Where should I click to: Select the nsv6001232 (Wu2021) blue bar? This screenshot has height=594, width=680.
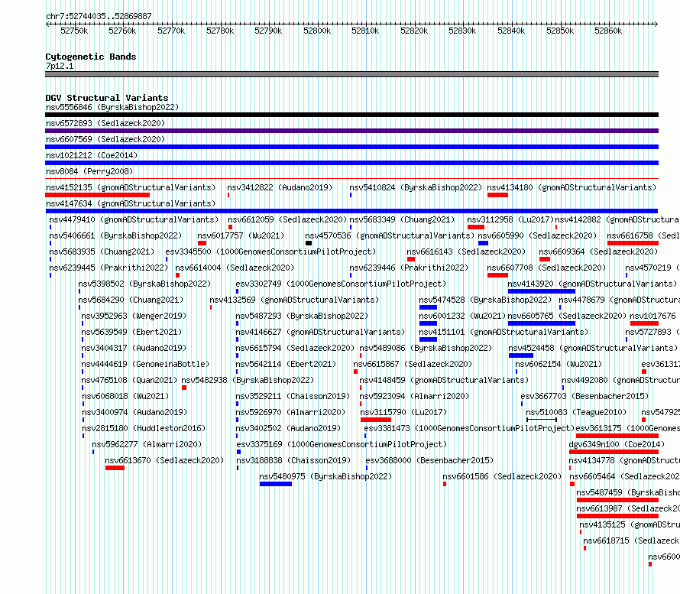coord(428,323)
